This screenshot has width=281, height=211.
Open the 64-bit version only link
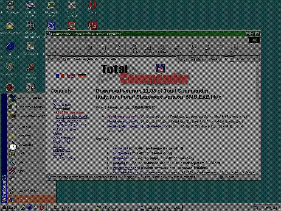pyautogui.click(x=122, y=121)
